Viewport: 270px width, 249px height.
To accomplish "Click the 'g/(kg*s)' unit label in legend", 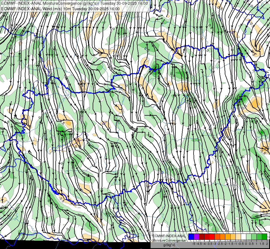I will point(169,245).
